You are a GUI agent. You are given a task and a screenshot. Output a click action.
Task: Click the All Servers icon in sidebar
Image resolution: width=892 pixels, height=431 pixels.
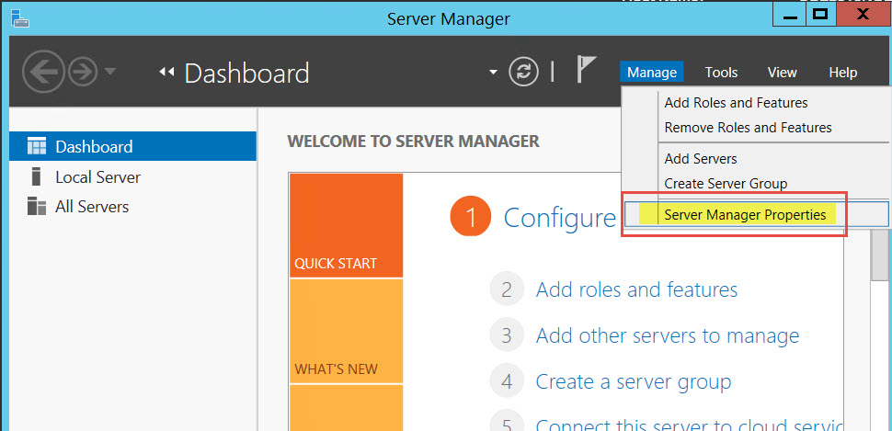[37, 207]
